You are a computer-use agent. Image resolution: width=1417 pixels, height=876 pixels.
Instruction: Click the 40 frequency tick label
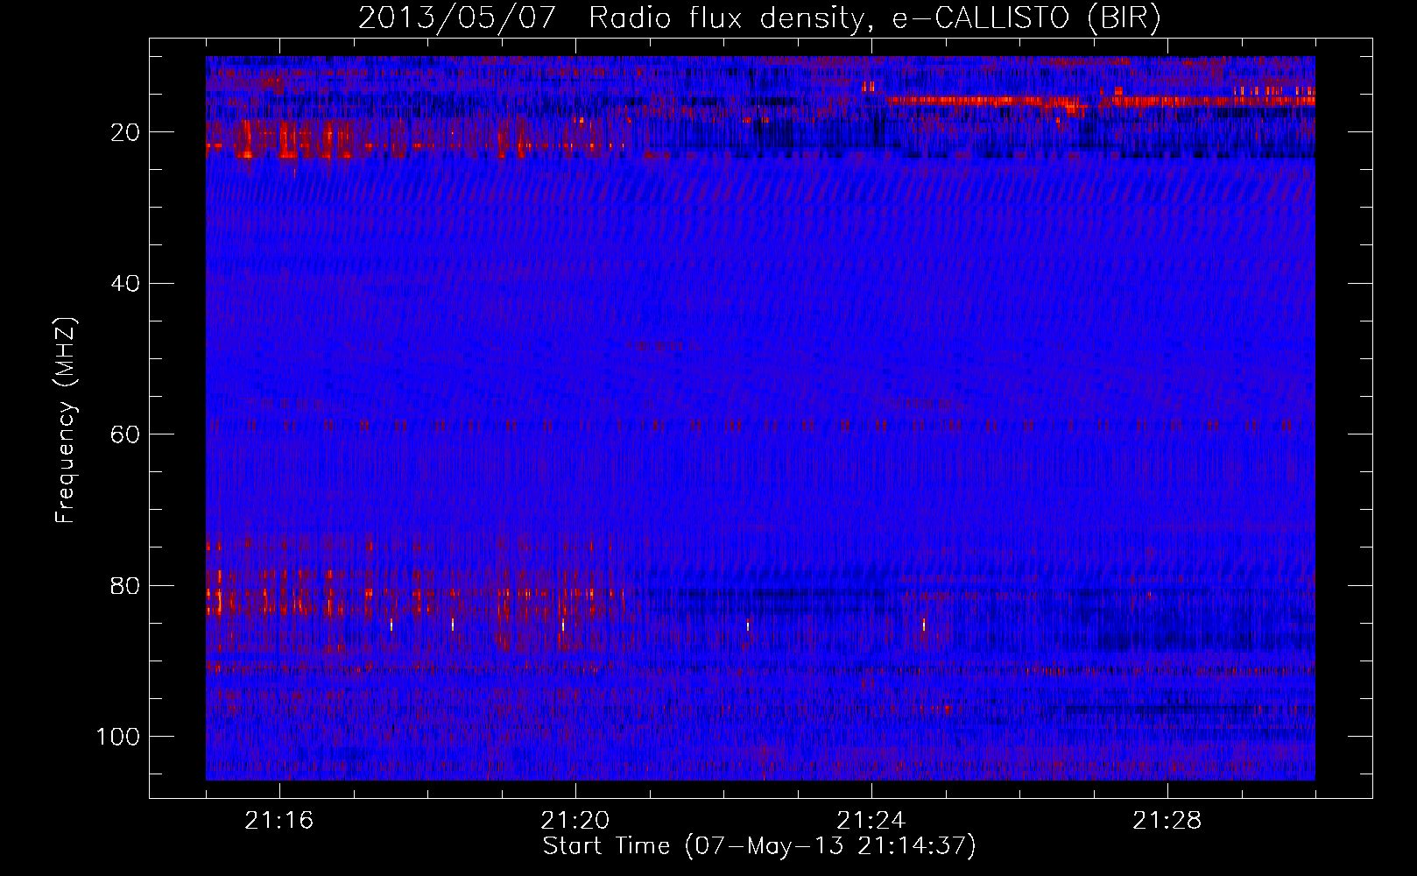(x=126, y=284)
